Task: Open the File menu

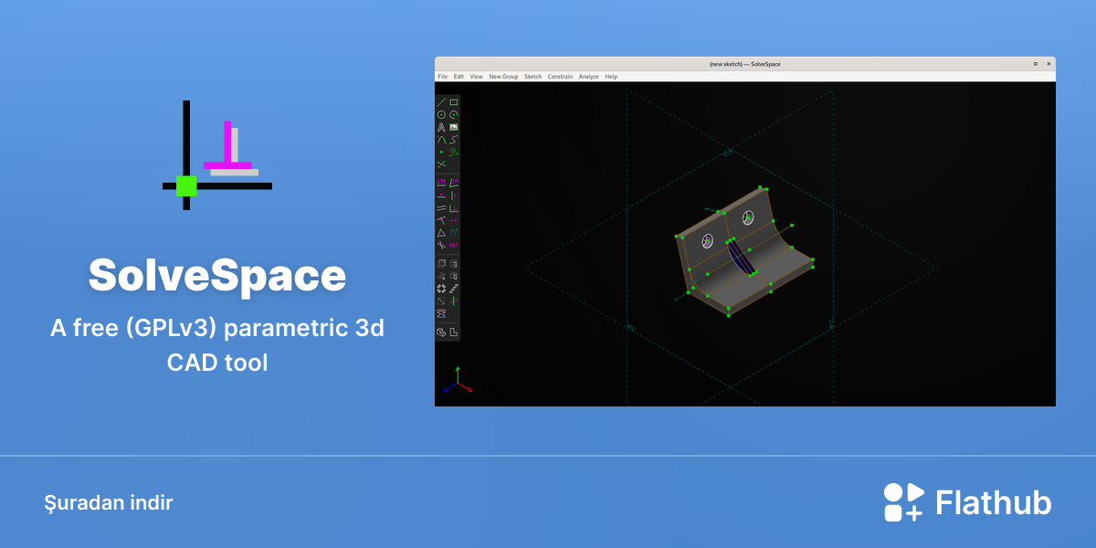Action: click(442, 77)
